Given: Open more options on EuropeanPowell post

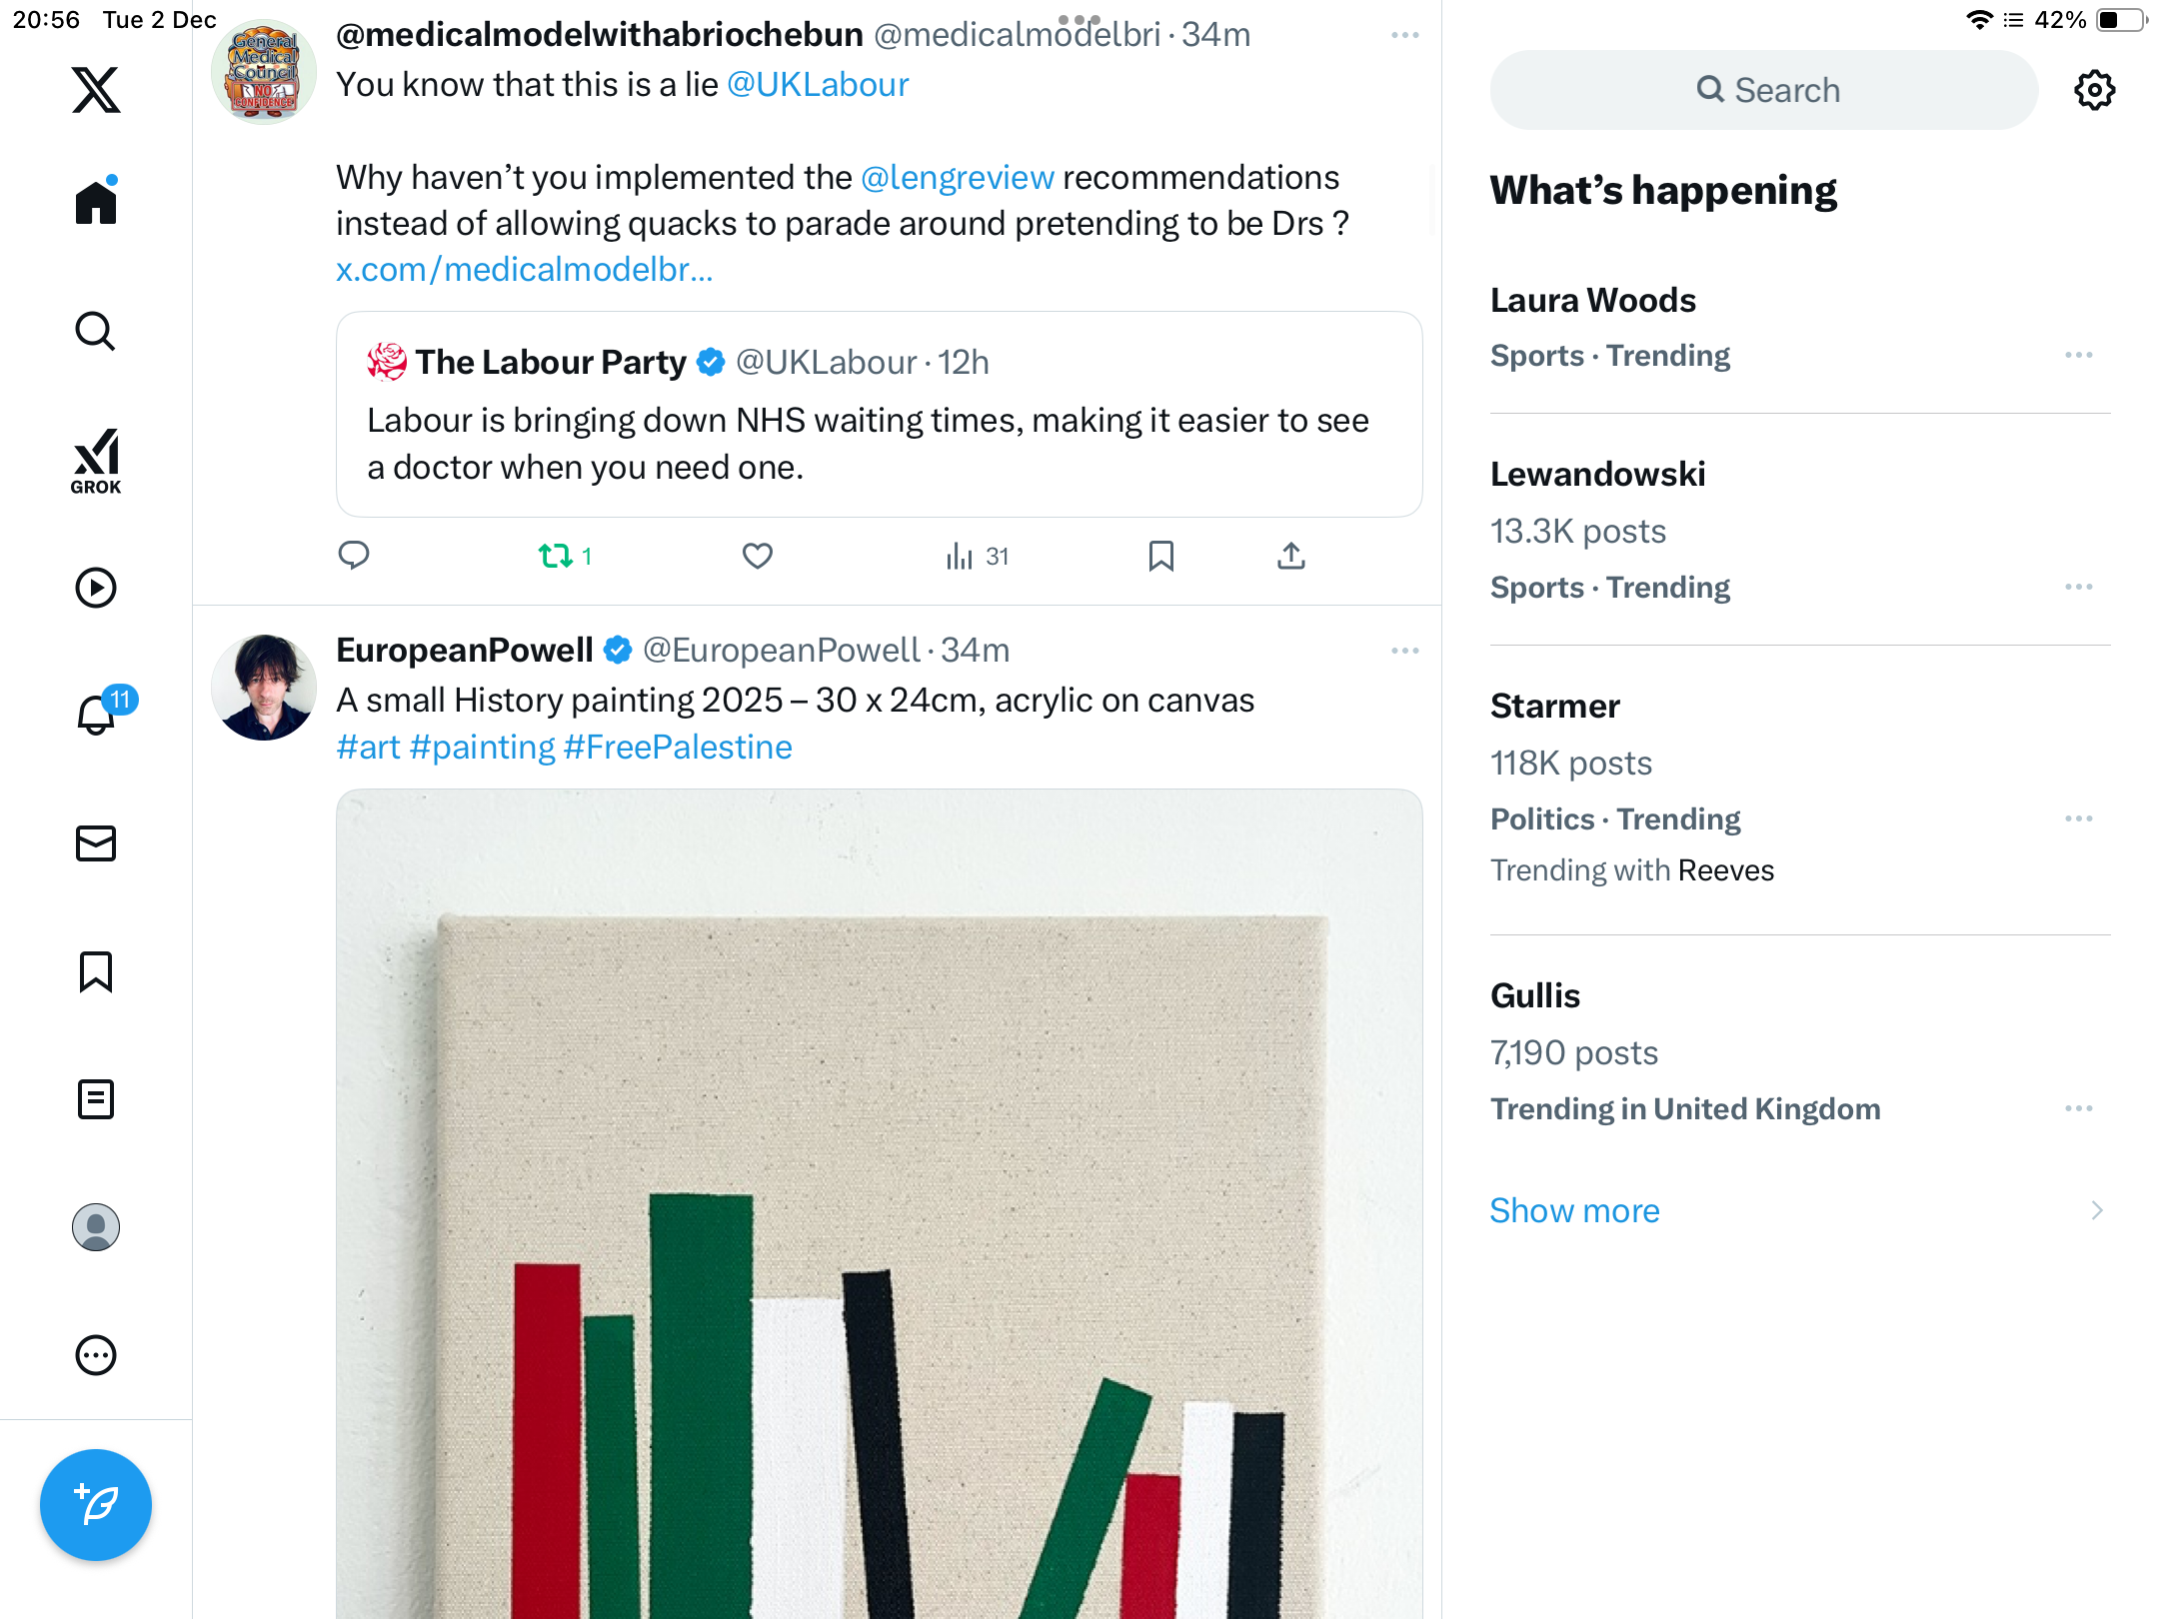Looking at the screenshot, I should click(1404, 651).
